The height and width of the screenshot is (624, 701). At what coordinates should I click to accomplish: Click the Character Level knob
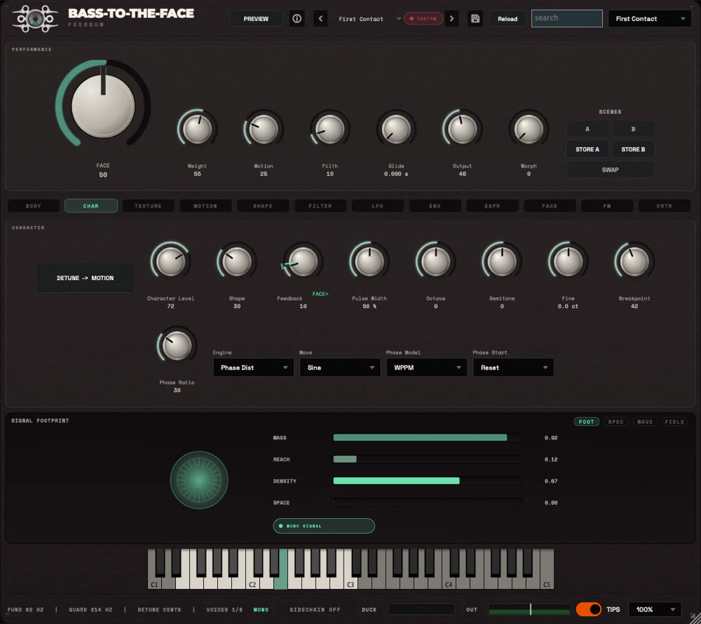point(170,261)
